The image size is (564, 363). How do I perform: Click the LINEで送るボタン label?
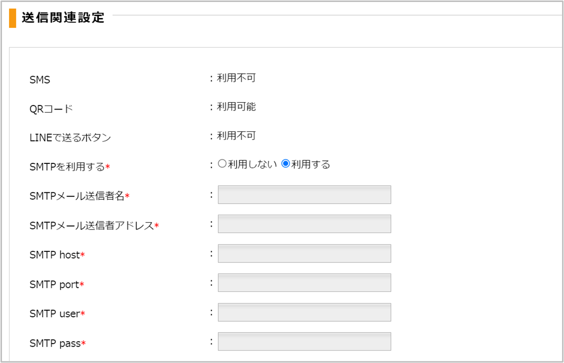click(70, 138)
